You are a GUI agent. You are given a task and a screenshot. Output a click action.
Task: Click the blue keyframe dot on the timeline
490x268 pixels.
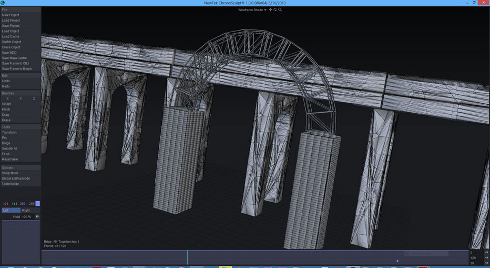[397, 261]
